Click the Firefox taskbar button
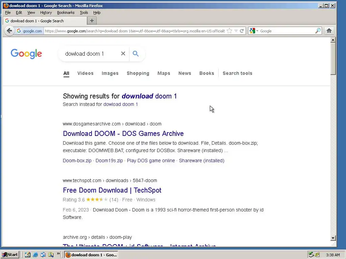 pyautogui.click(x=91, y=255)
